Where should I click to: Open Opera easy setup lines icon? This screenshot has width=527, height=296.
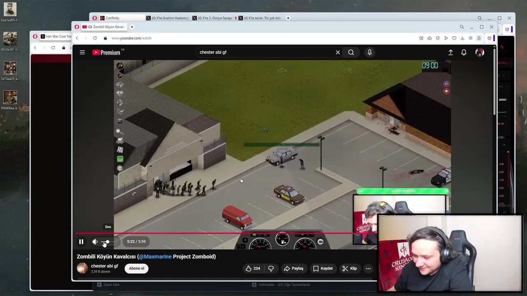click(x=471, y=38)
